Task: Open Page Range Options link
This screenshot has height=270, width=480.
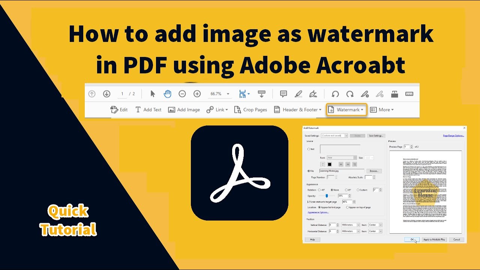Action: coord(453,136)
